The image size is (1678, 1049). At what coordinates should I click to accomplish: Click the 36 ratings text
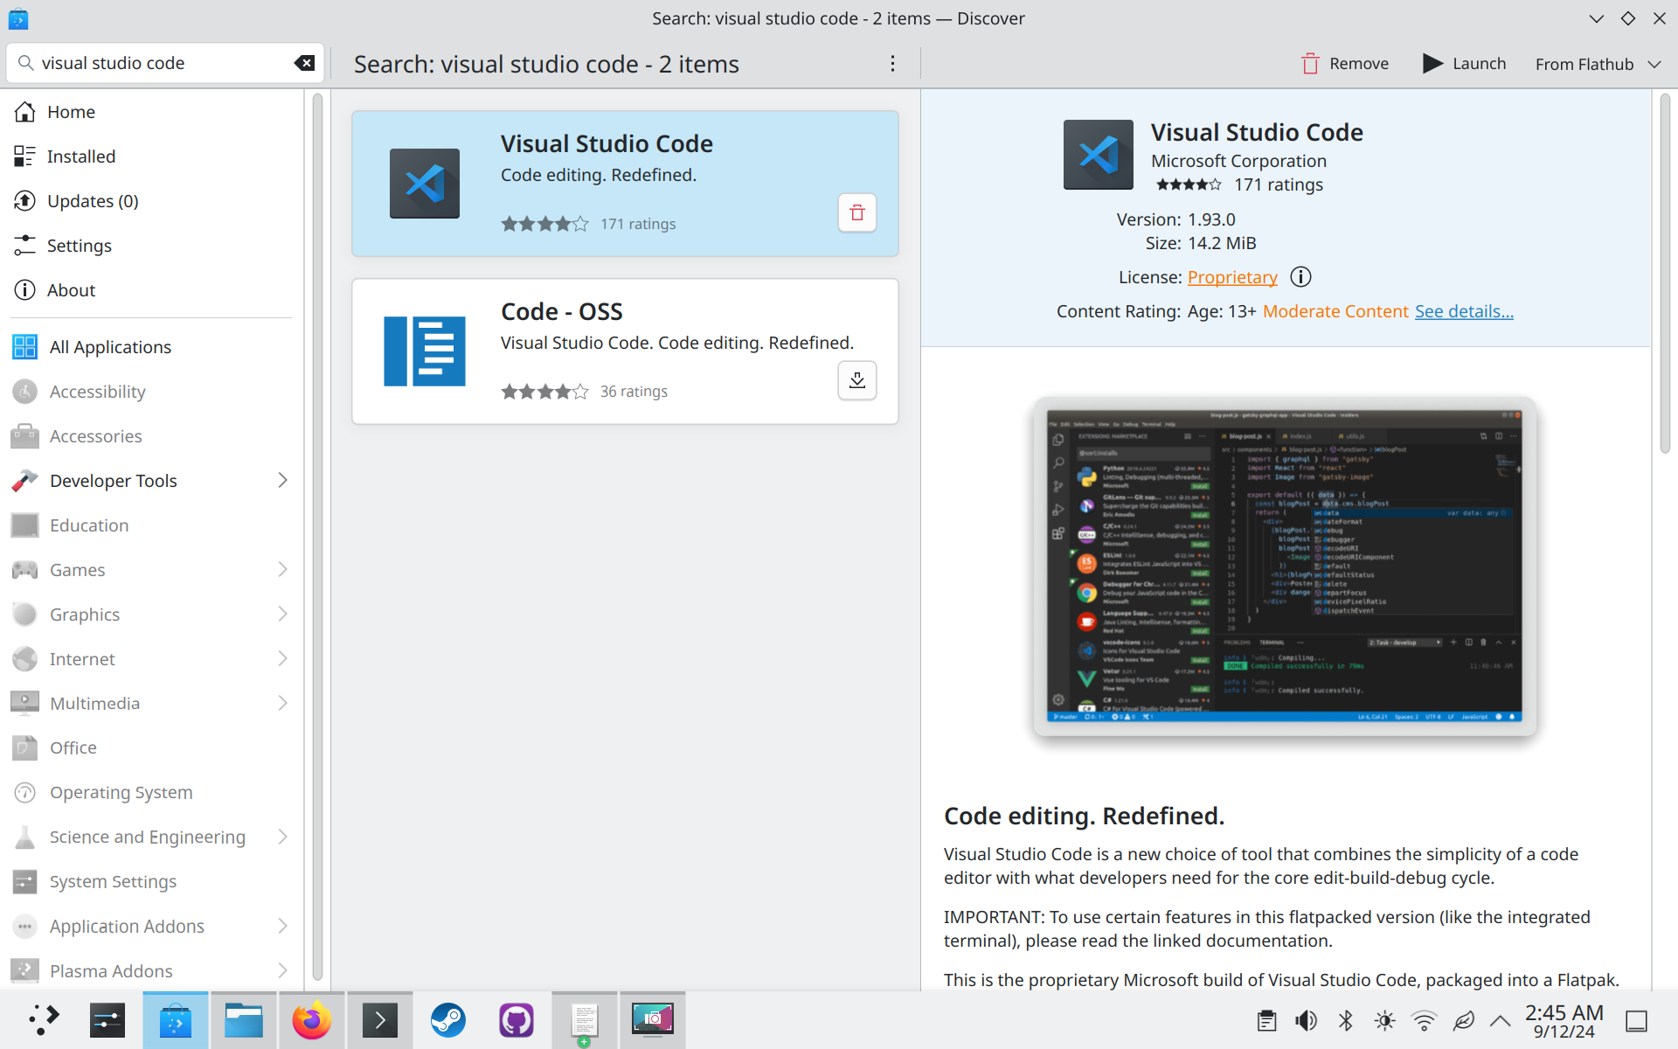[x=634, y=392]
